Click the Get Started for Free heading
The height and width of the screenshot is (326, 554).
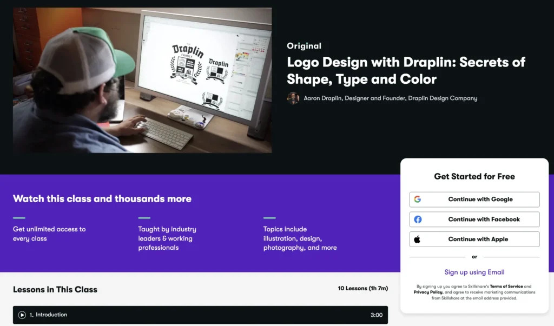click(x=474, y=176)
